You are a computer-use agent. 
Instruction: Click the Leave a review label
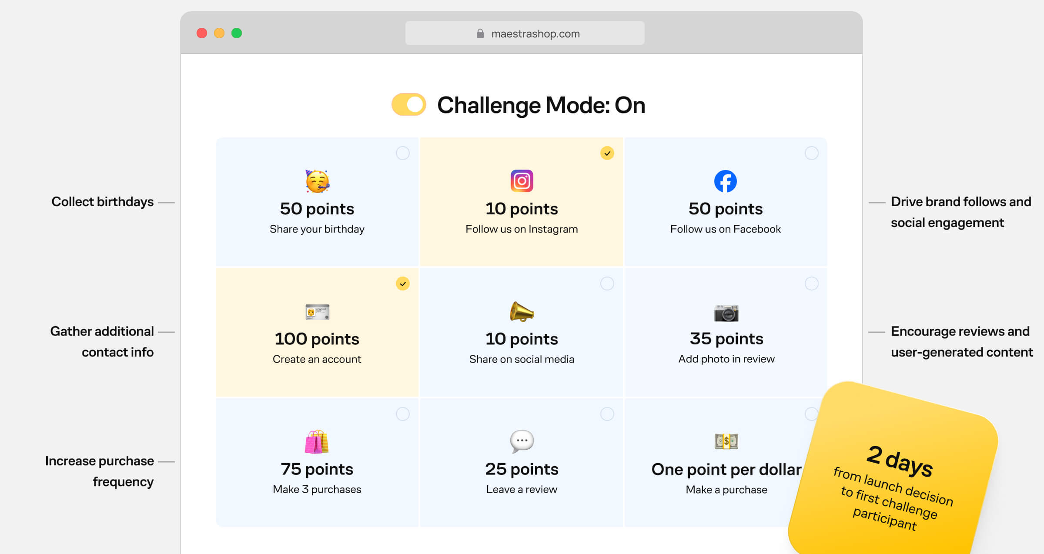click(x=522, y=489)
